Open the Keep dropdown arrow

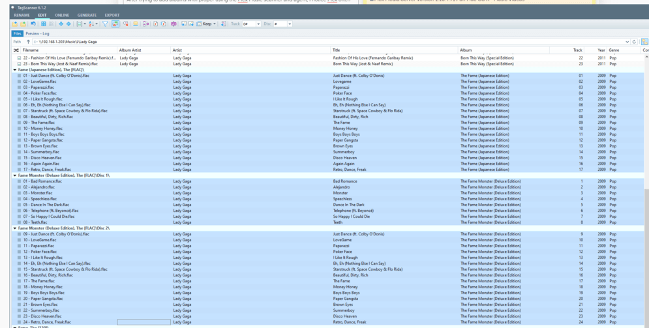(215, 24)
